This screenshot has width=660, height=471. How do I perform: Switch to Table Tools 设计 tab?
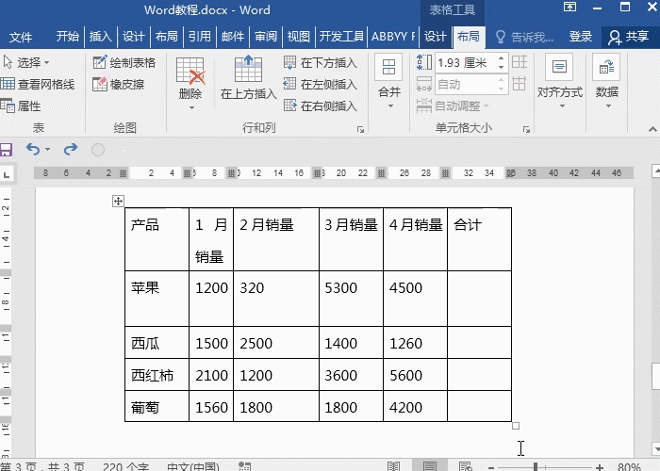pyautogui.click(x=436, y=37)
